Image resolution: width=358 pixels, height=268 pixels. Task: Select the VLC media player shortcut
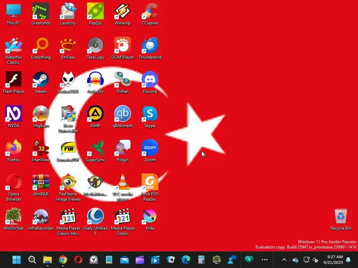[x=123, y=188]
